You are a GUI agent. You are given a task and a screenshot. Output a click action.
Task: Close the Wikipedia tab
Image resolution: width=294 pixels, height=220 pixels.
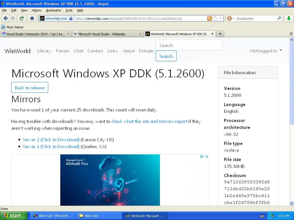(140, 34)
